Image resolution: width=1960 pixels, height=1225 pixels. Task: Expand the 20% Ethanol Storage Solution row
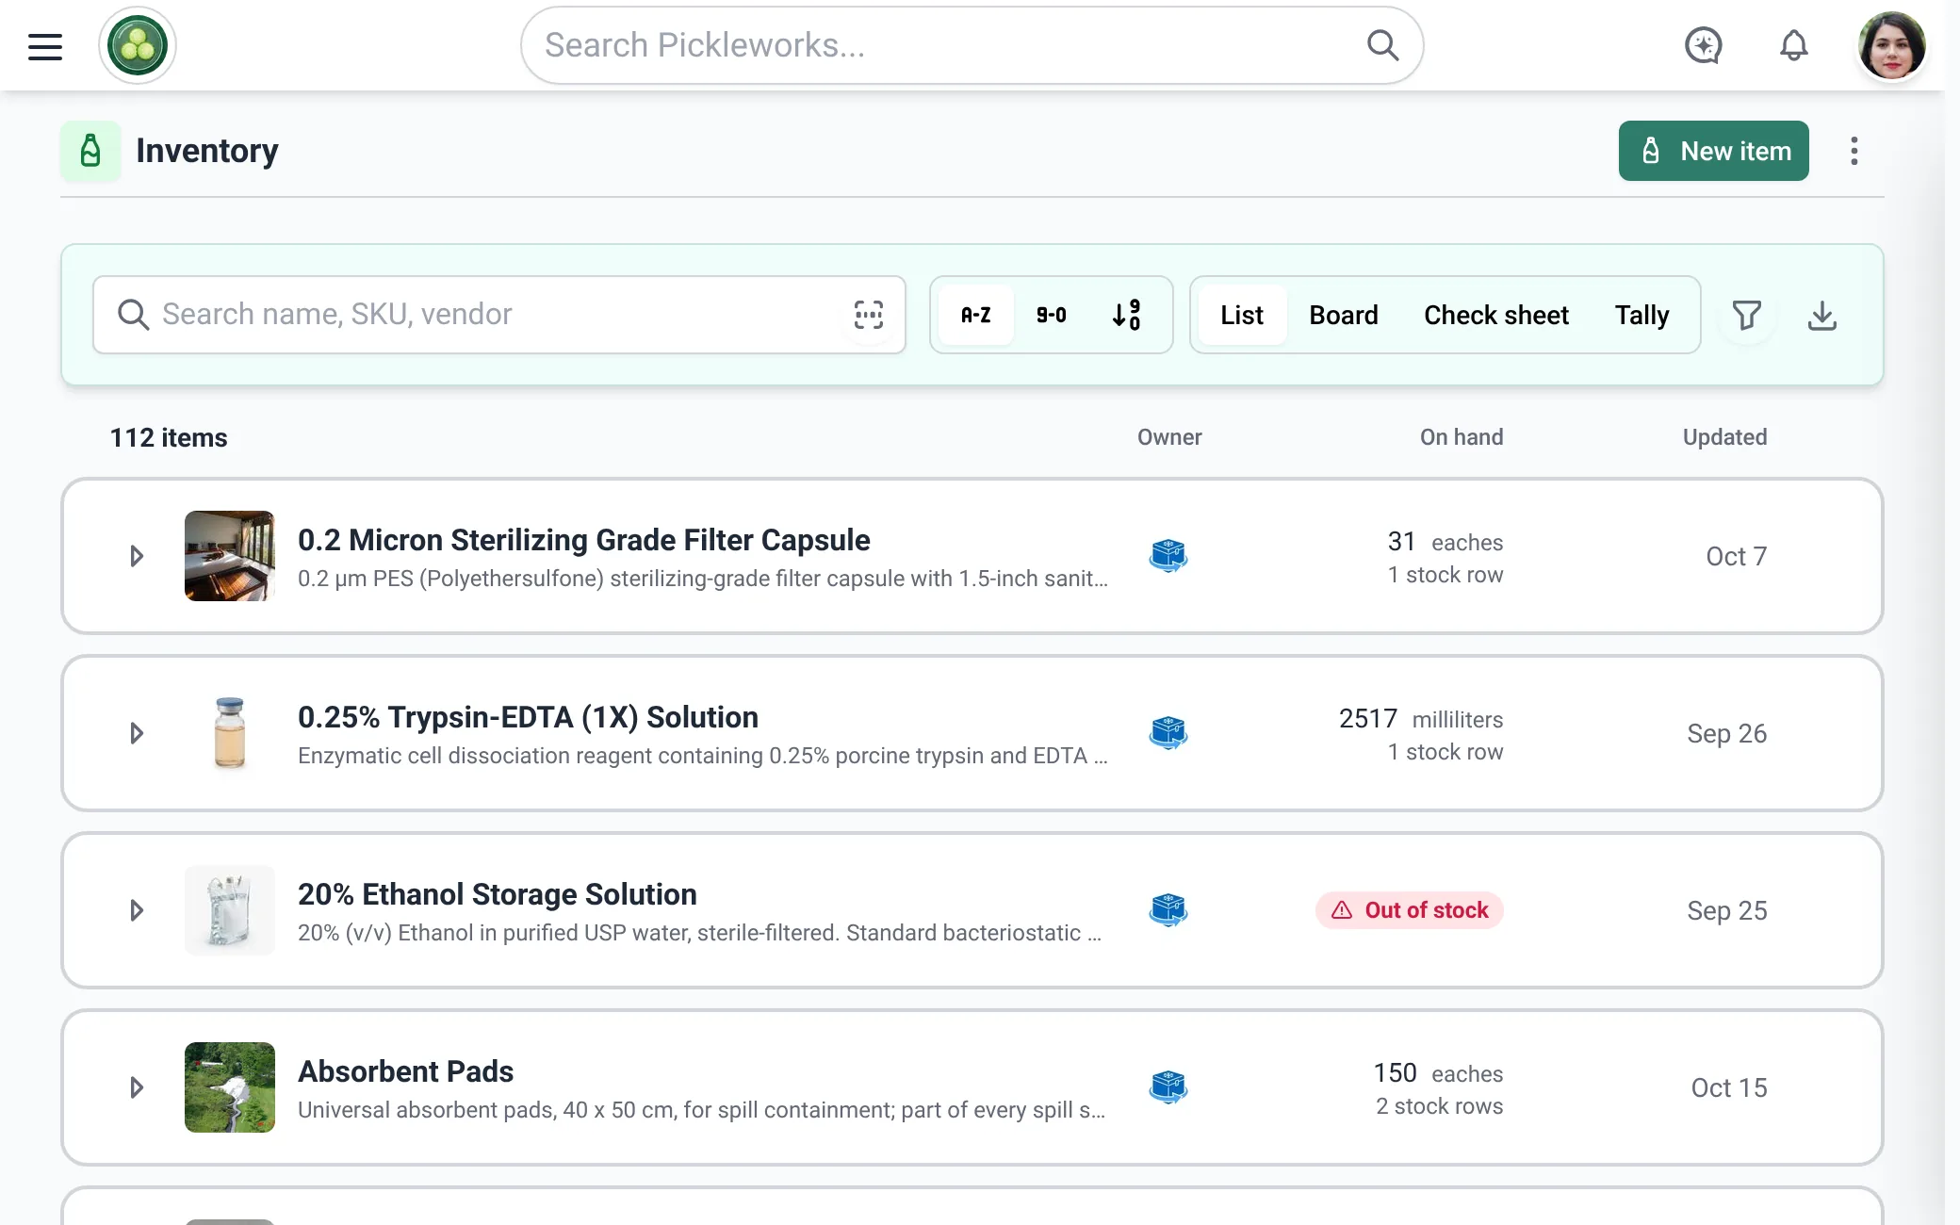(x=137, y=910)
